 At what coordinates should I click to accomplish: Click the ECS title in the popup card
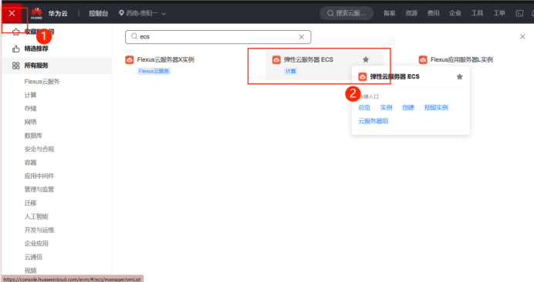pyautogui.click(x=394, y=76)
